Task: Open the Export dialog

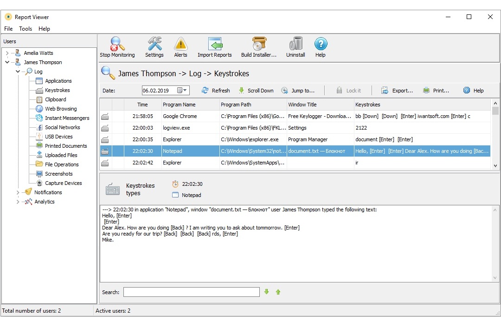Action: click(398, 90)
